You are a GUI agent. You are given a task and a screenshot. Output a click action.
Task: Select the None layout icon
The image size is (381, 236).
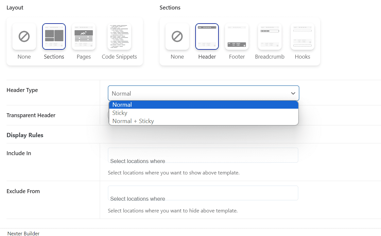click(x=24, y=37)
